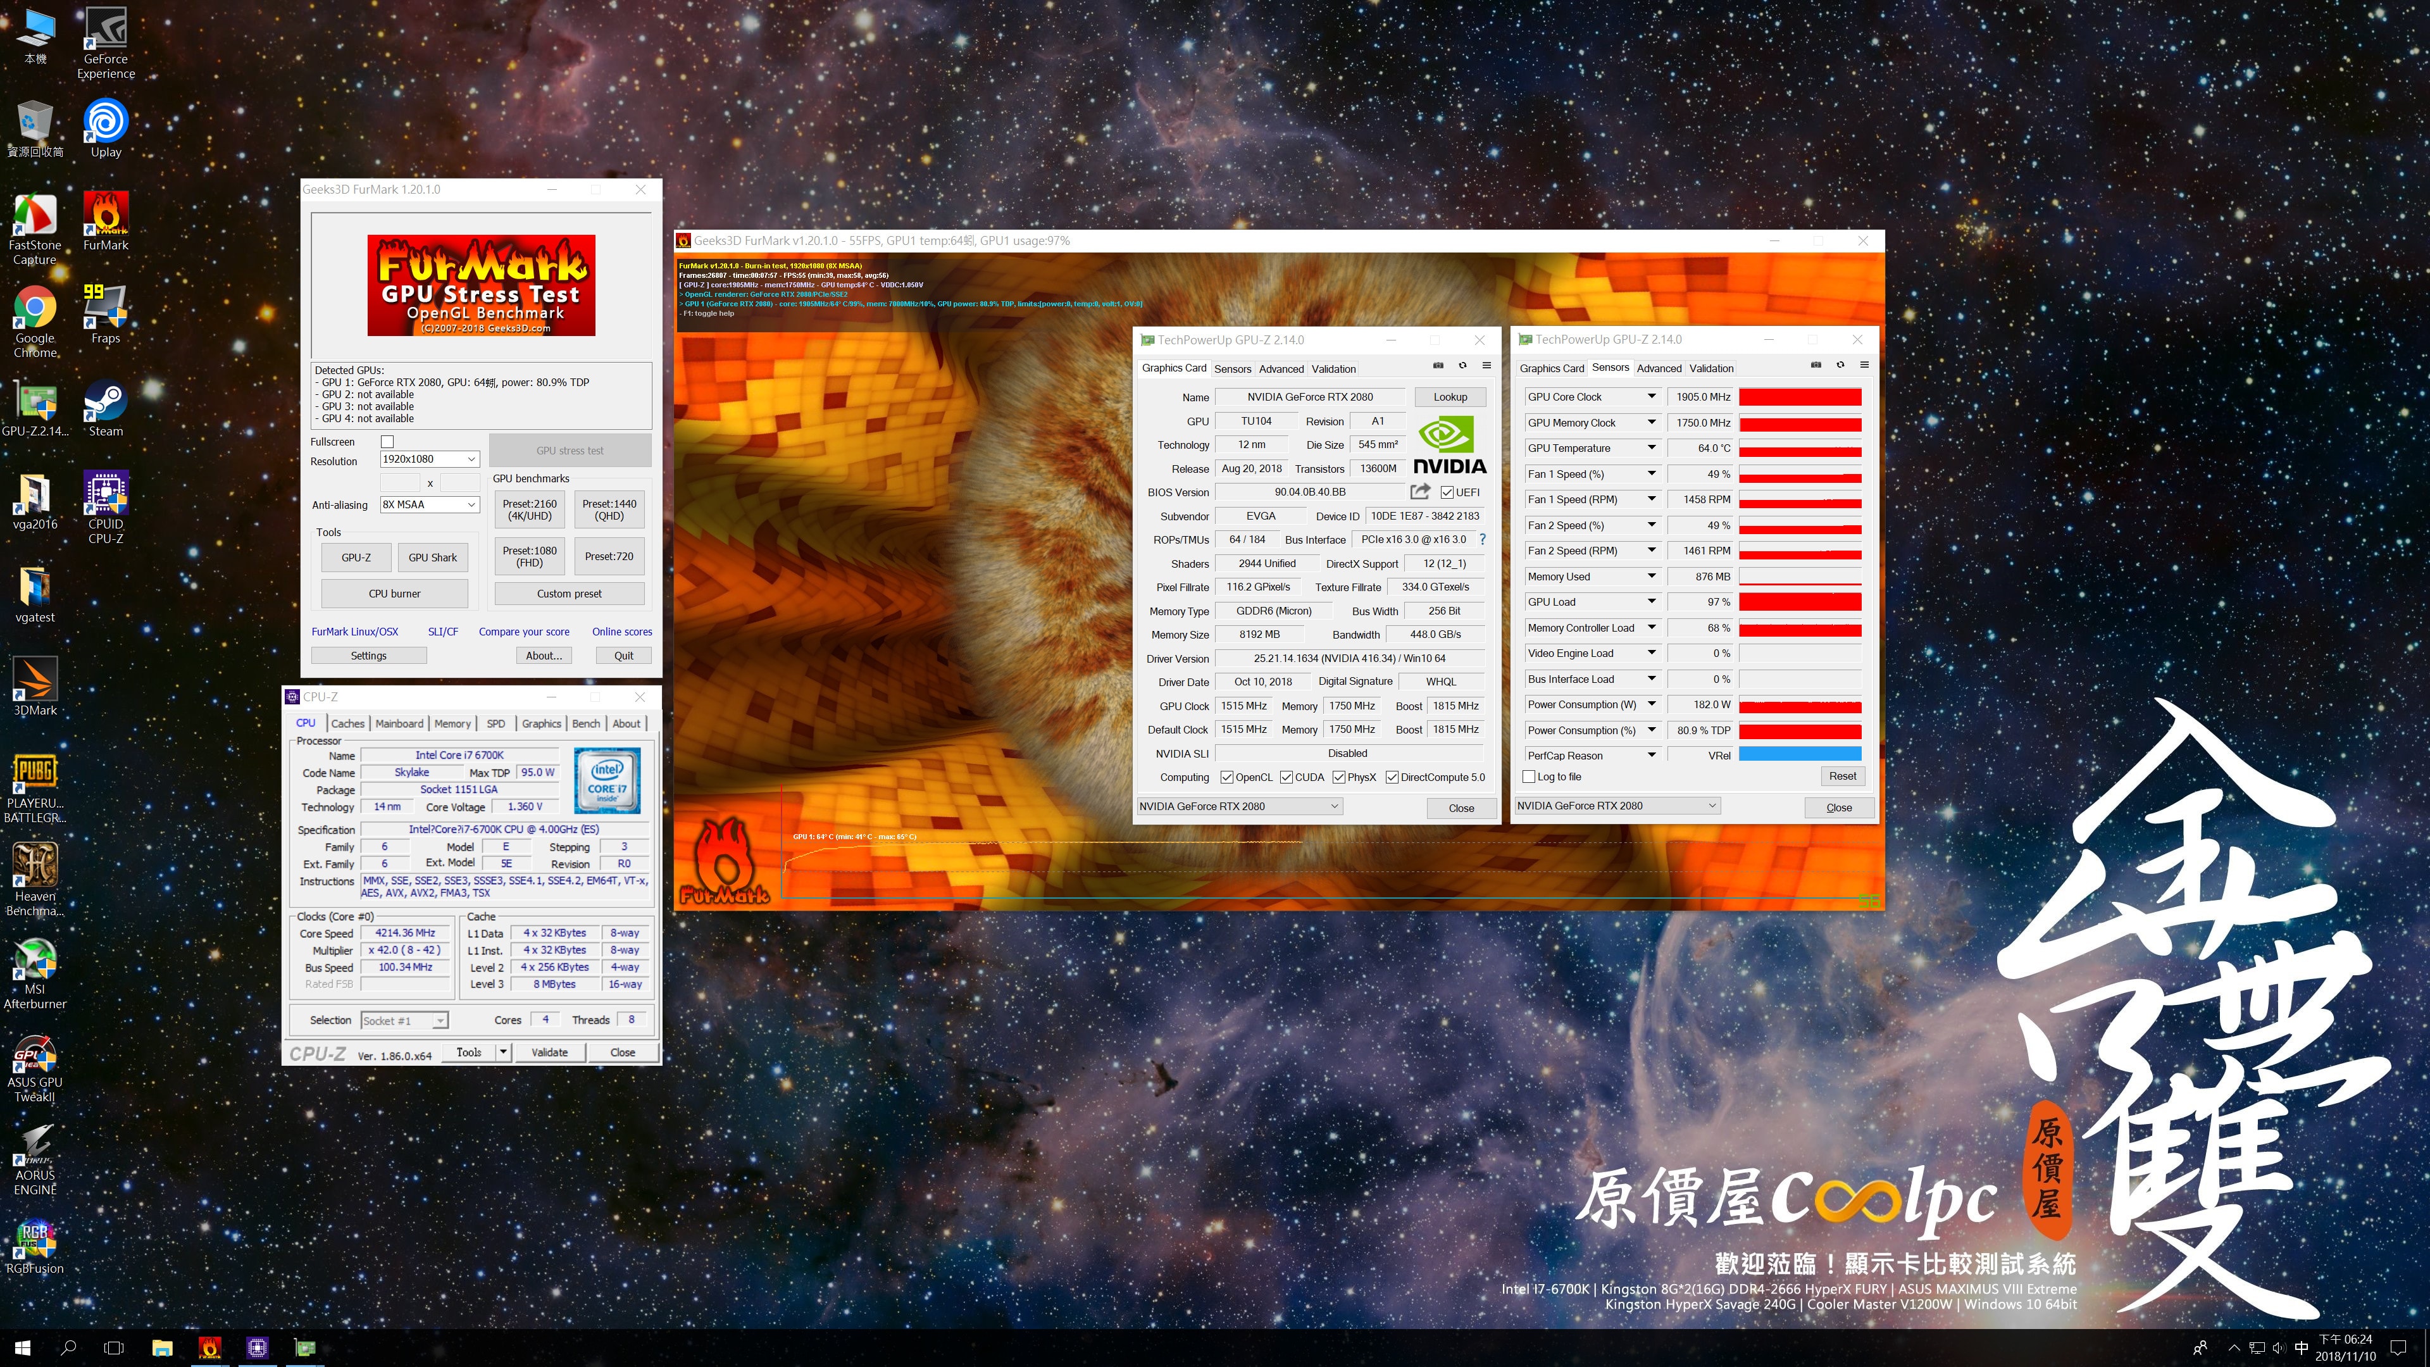Image resolution: width=2430 pixels, height=1367 pixels.
Task: Open the 3DMark desktop icon
Action: point(35,686)
